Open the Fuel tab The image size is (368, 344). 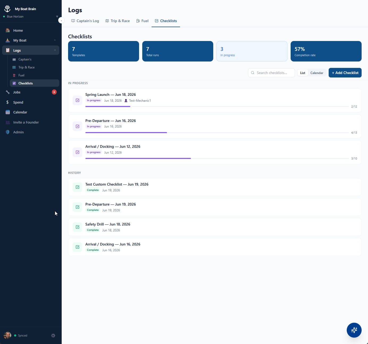[142, 21]
